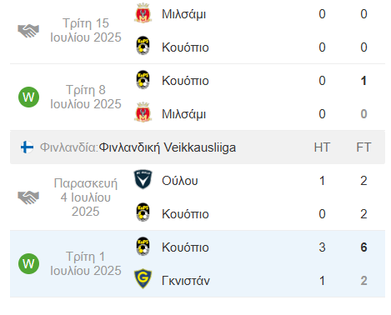This screenshot has height=315, width=391.
Task: Click the green W win badge for 1 July
Action: pos(28,263)
